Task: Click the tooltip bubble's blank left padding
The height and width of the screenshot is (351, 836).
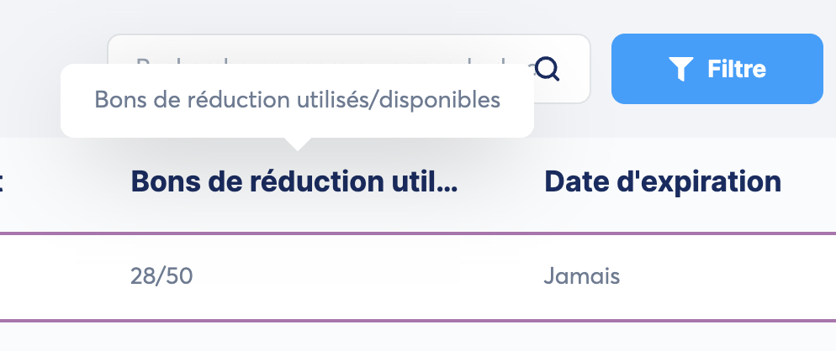Action: (77, 100)
